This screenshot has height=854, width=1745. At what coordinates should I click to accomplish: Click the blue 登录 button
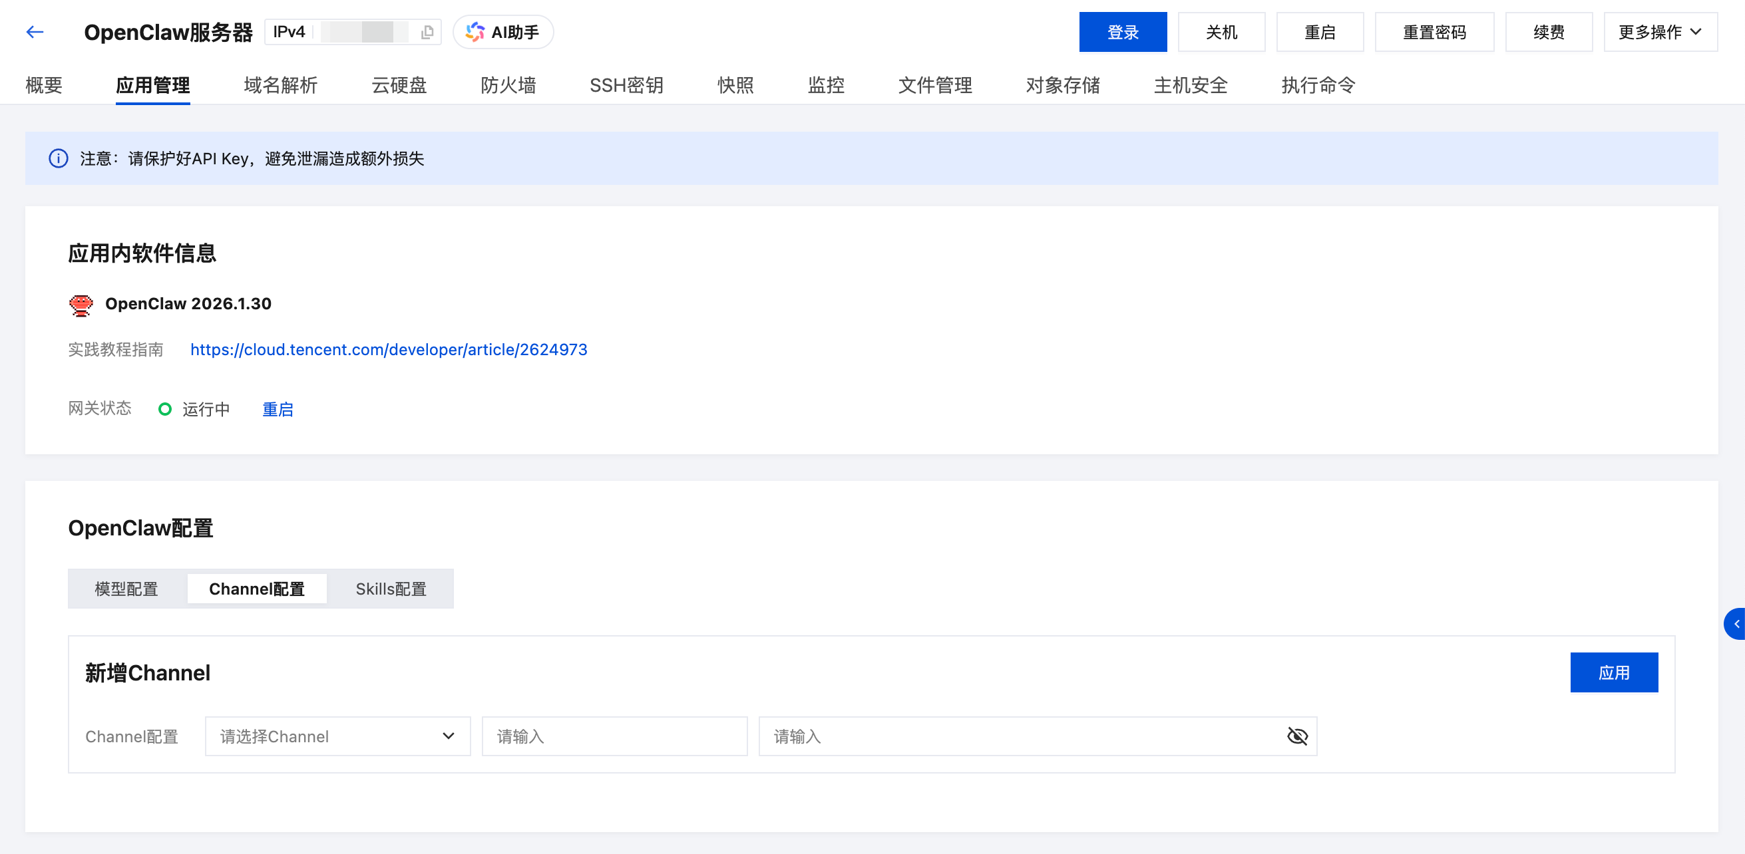(1123, 32)
